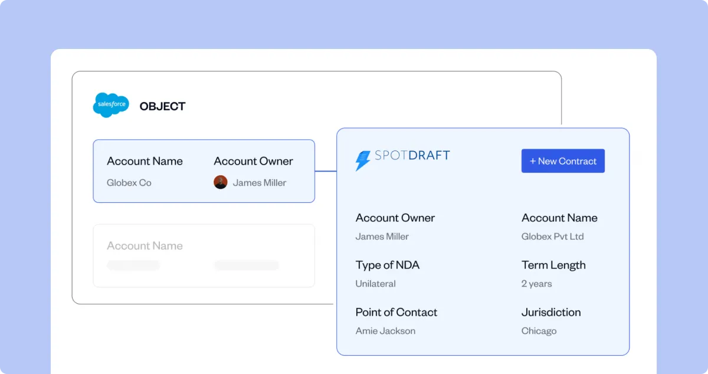
Task: Click Account Name label in Salesforce card
Action: pyautogui.click(x=145, y=161)
